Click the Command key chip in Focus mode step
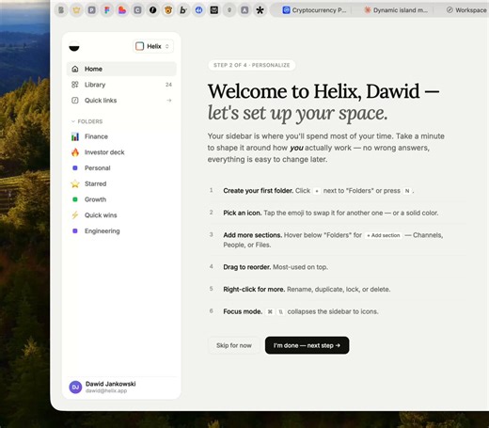Screen dimensions: 489x428 point(270,311)
